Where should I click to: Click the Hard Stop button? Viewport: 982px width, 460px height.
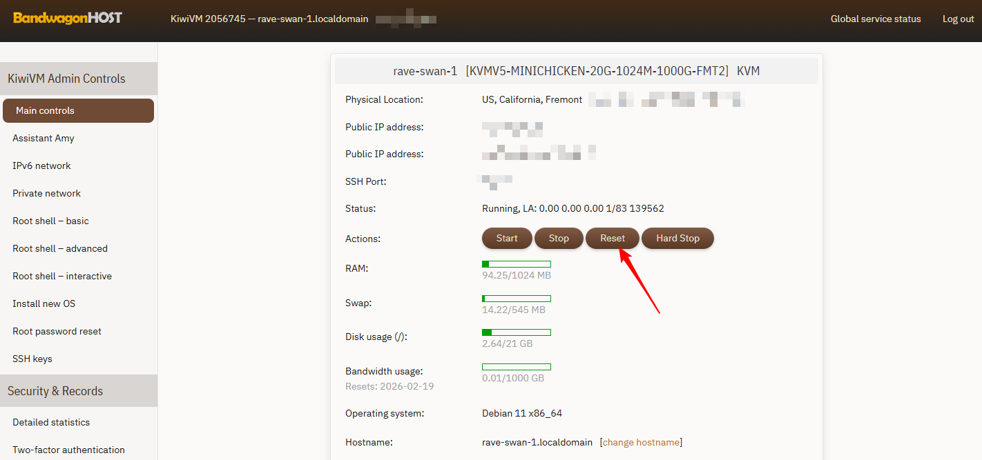tap(677, 238)
